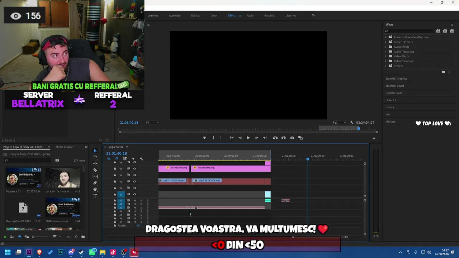Screen dimensions: 459x258
Task: Toggle track lock on V4
Action: [x=115, y=175]
